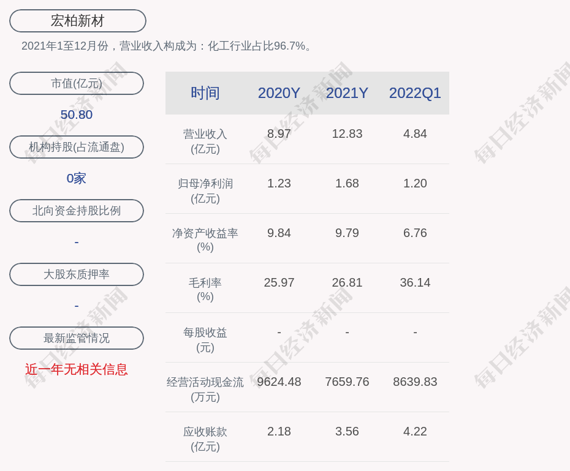Click the 宏柏新材 company name pill

point(78,21)
